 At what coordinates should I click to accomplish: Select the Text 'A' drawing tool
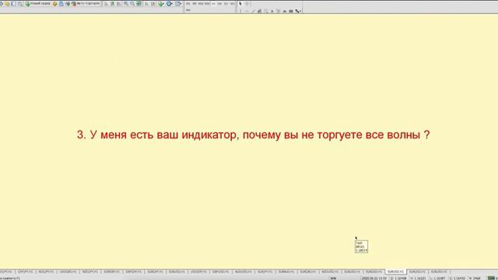click(272, 11)
